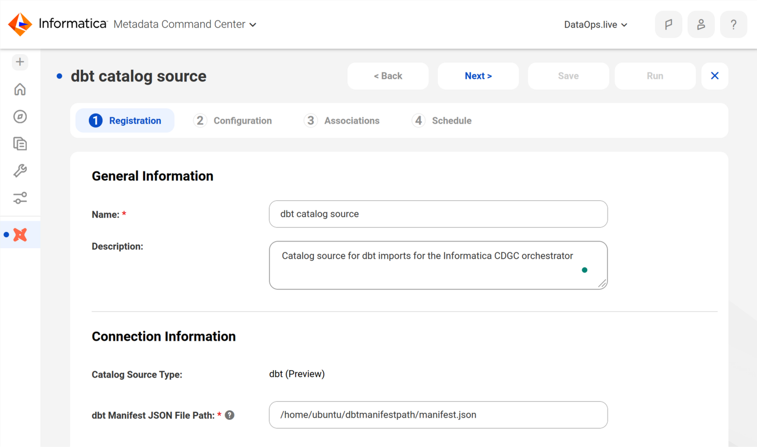Open the sliders customize icon in sidebar

click(20, 198)
